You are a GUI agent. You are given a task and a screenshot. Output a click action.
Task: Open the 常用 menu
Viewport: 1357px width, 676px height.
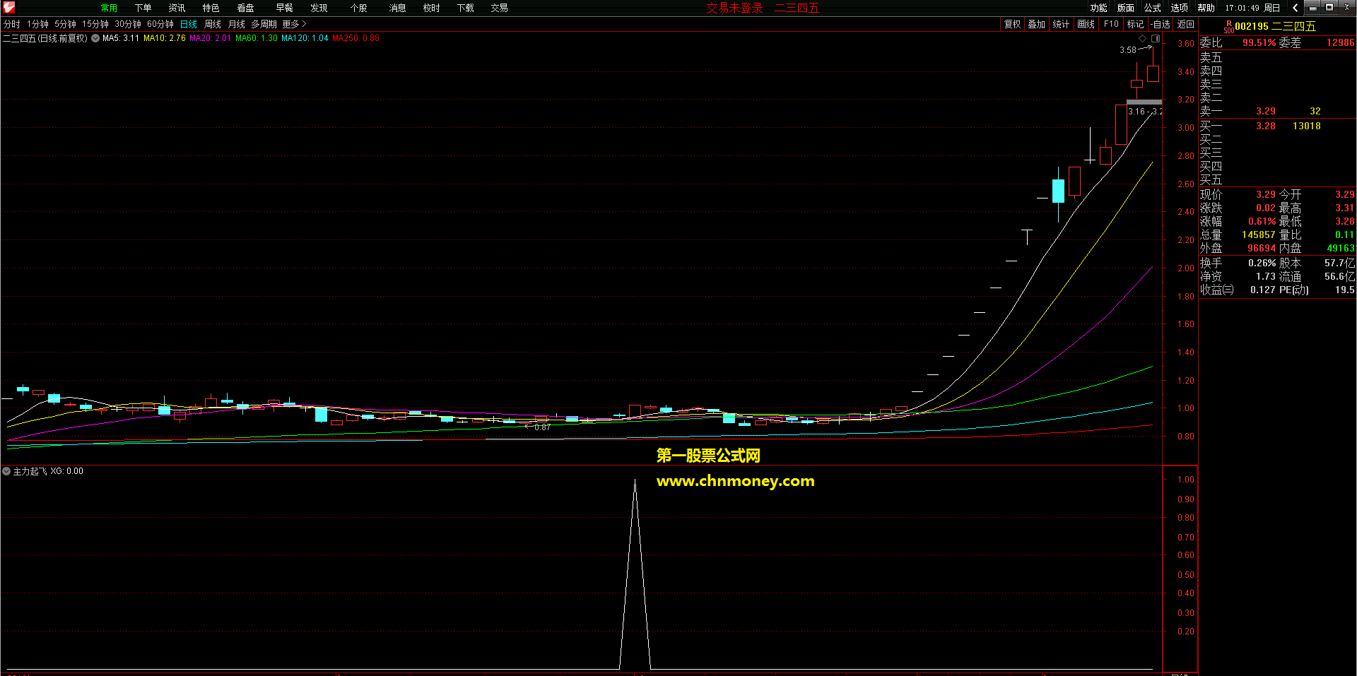click(109, 8)
